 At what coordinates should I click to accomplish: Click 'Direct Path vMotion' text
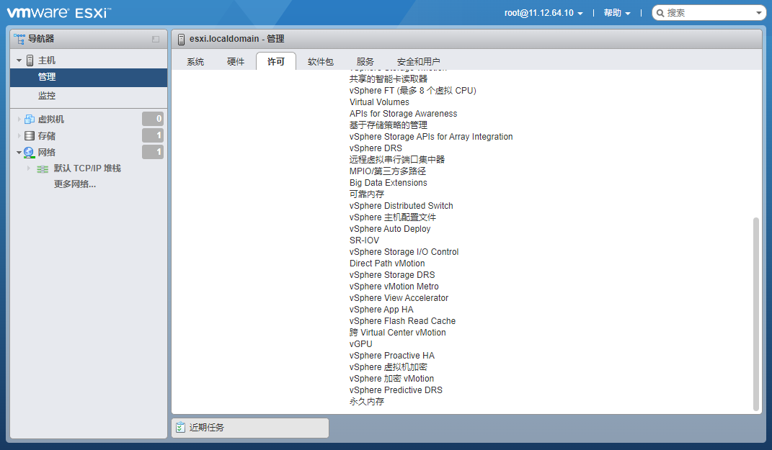coord(387,263)
